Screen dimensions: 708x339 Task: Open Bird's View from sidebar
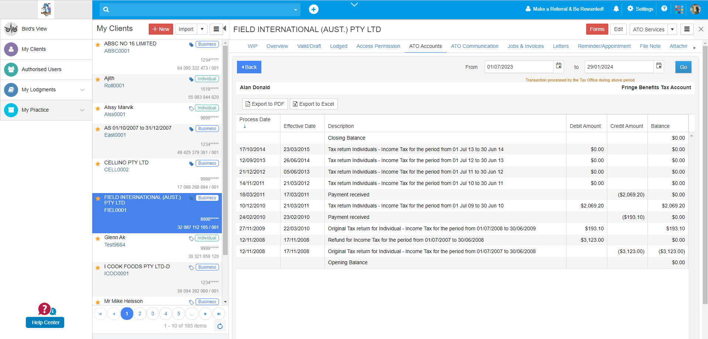[x=46, y=29]
